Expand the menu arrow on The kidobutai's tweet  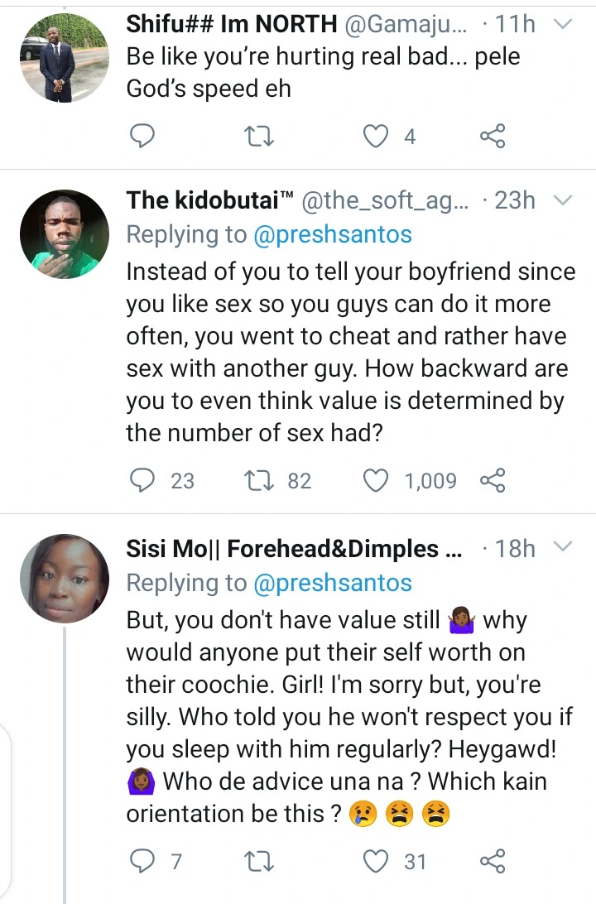(562, 200)
